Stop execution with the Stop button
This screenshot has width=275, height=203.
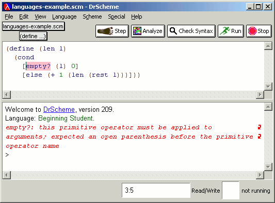(259, 31)
